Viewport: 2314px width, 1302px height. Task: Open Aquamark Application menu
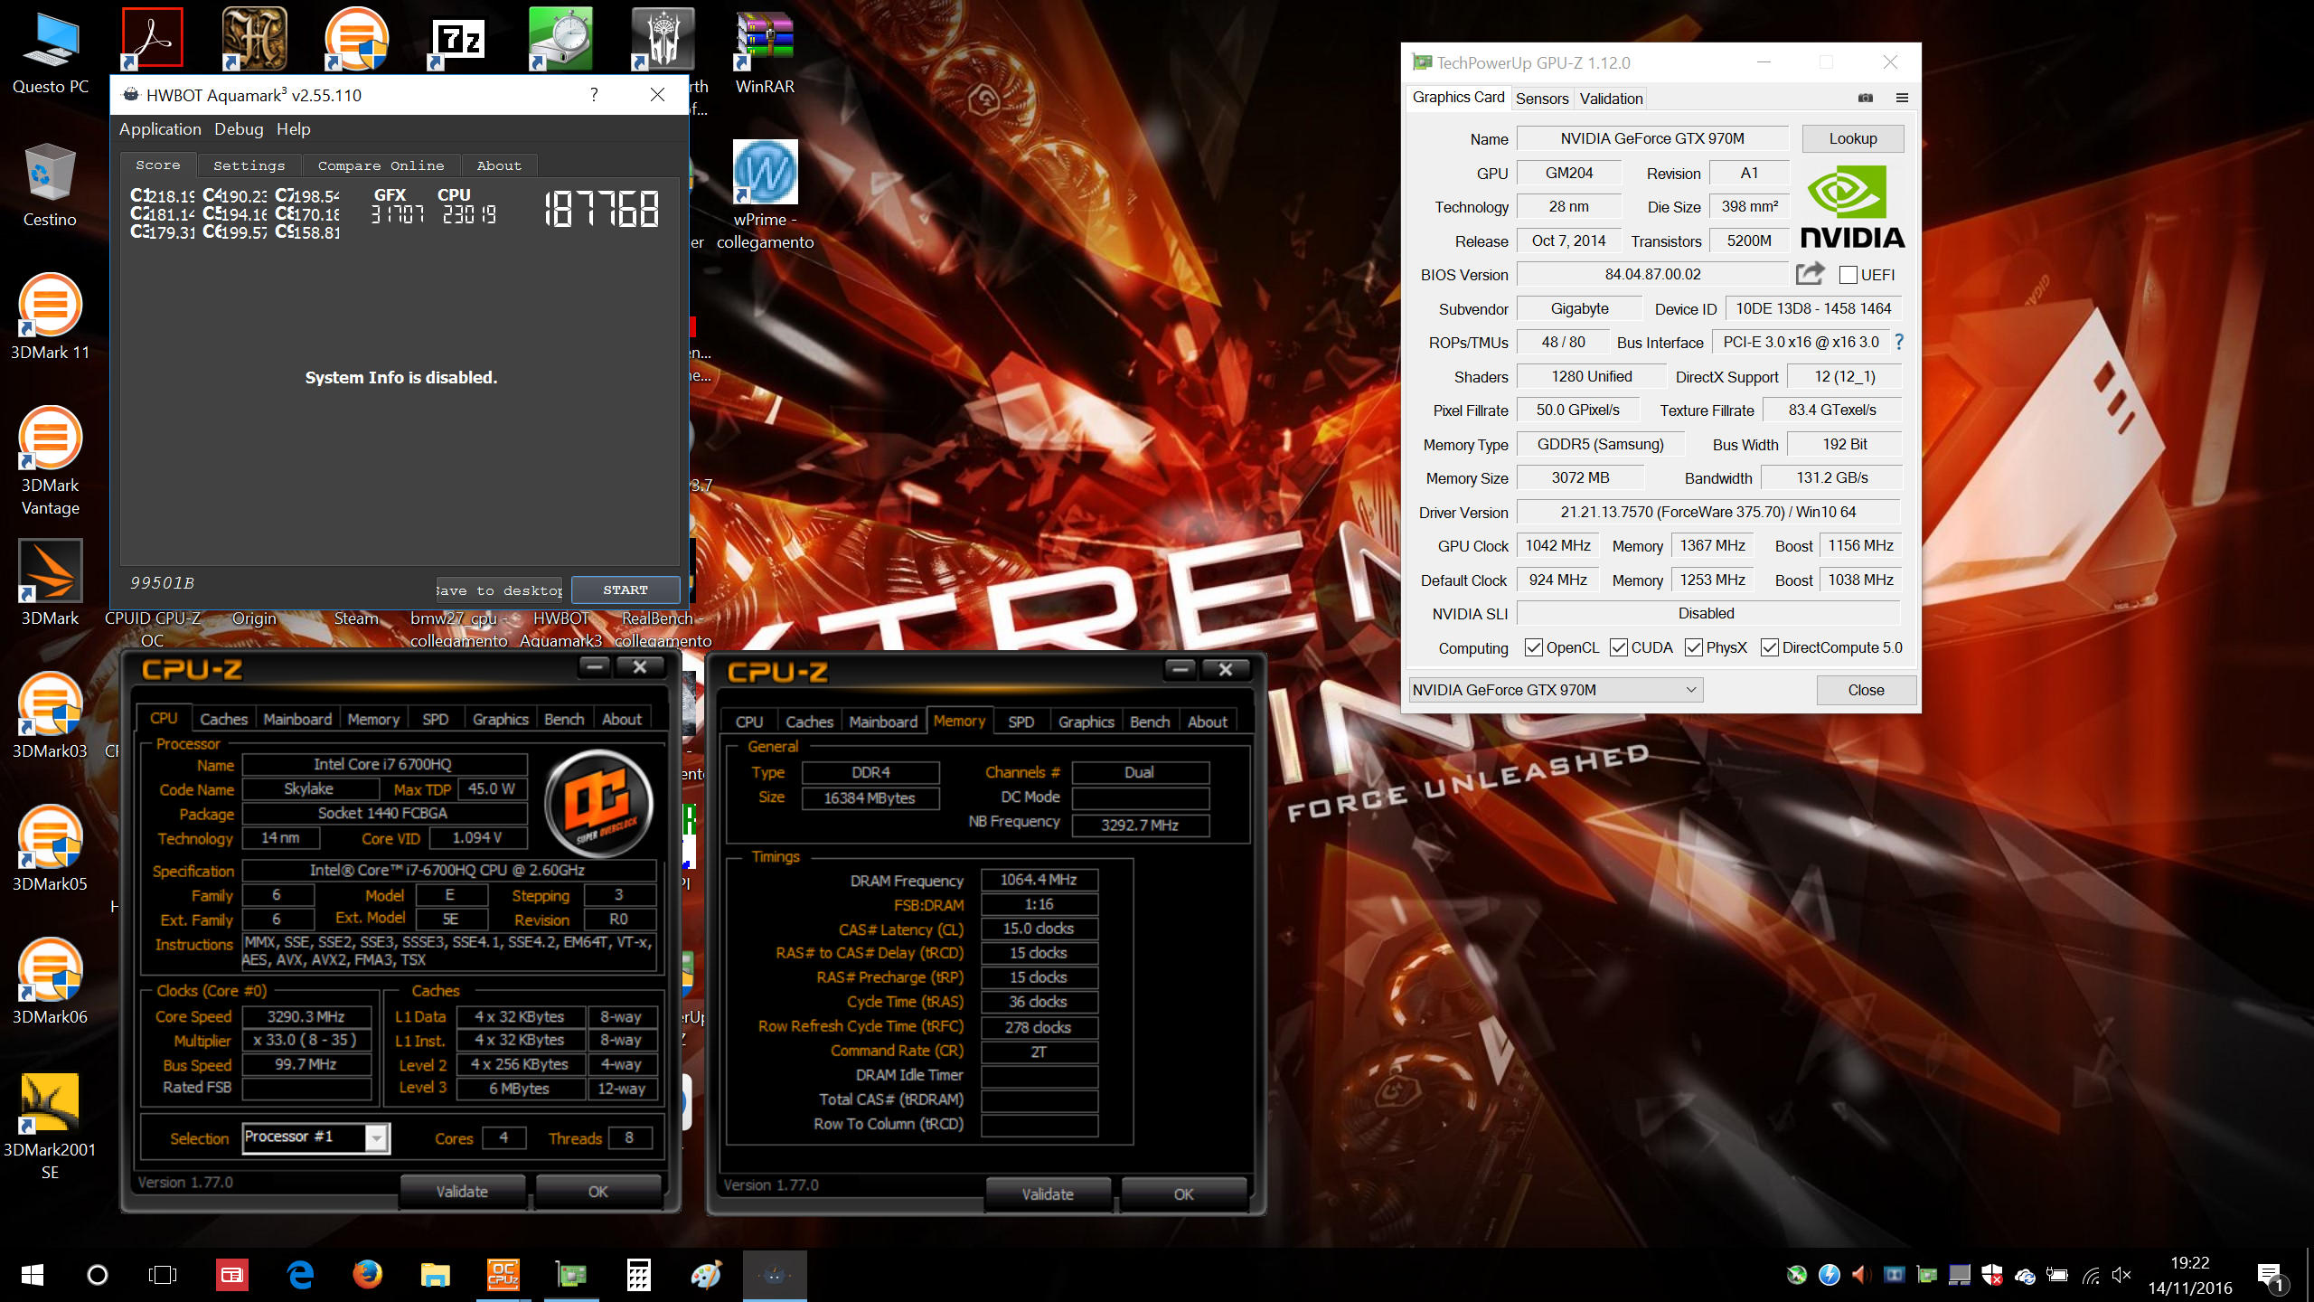pos(160,129)
